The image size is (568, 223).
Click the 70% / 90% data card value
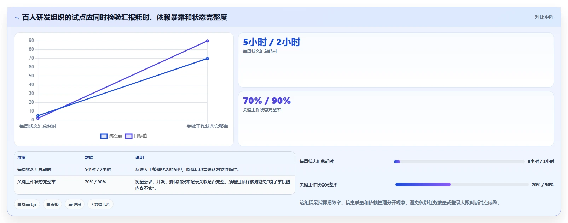point(267,101)
